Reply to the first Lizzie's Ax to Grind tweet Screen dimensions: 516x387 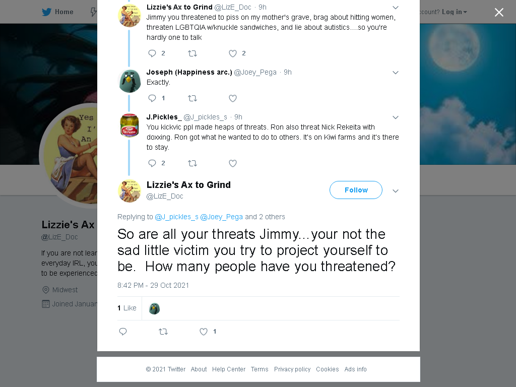152,53
